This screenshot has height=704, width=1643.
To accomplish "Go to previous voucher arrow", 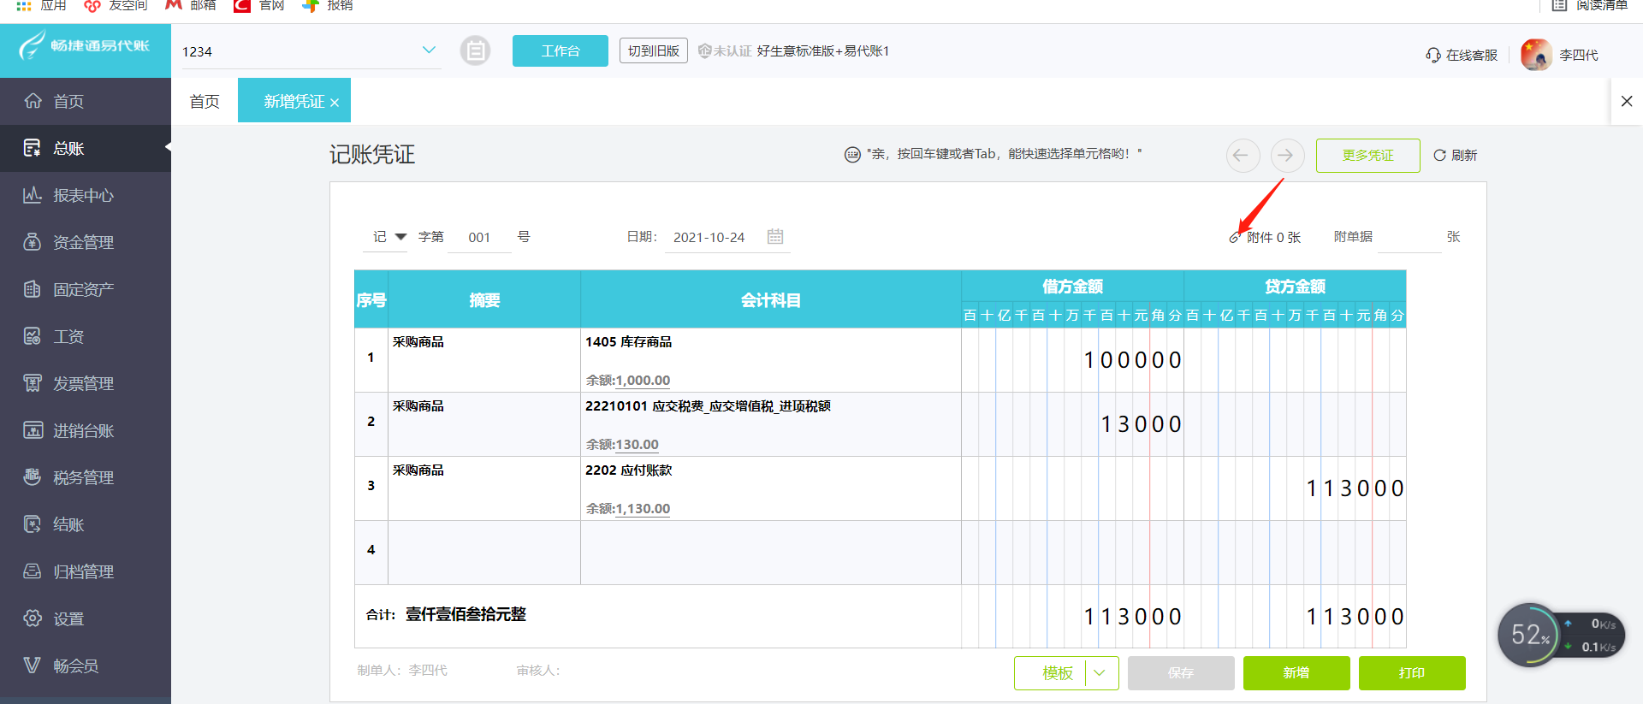I will pyautogui.click(x=1242, y=156).
